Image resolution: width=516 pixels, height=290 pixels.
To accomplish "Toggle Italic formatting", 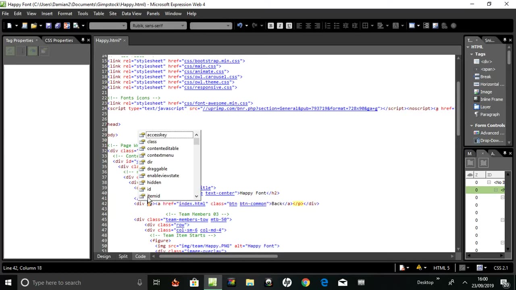I will tap(280, 26).
